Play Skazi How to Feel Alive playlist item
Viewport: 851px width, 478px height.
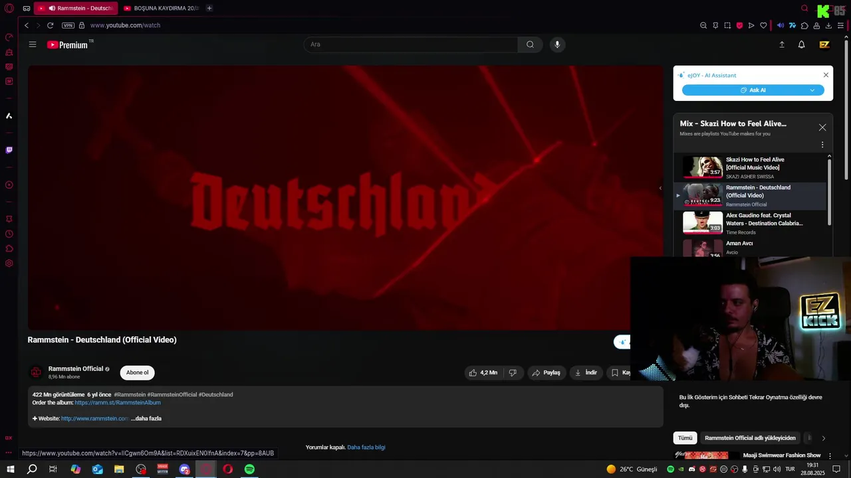coord(751,168)
